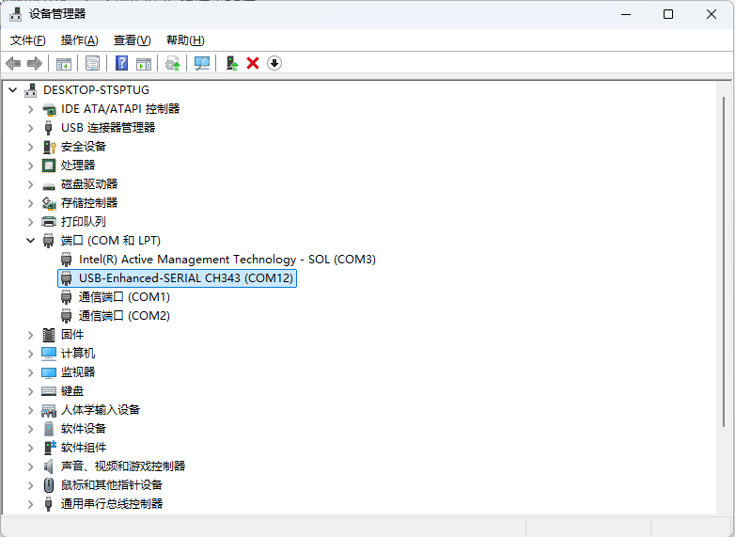Expand the 软件设备 category

(x=30, y=429)
